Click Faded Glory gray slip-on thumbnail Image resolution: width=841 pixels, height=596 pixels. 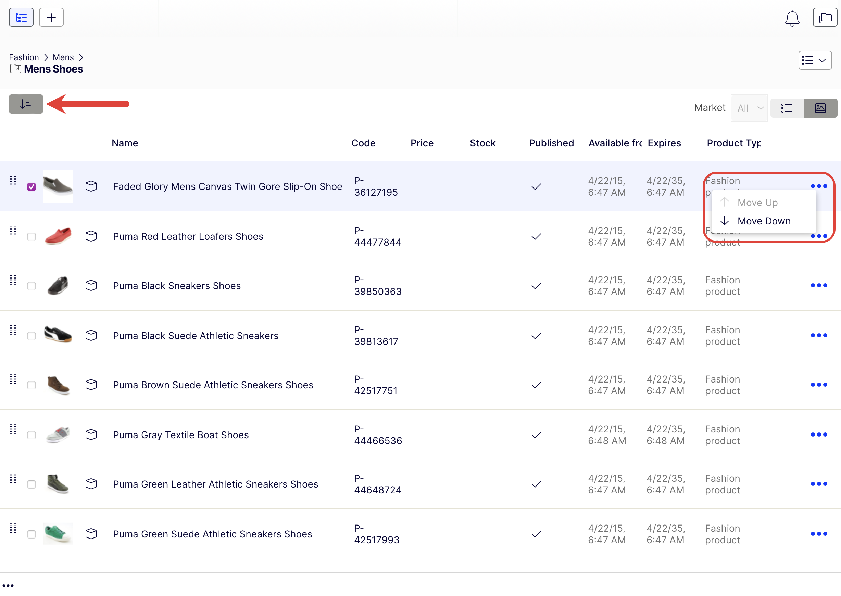[58, 186]
